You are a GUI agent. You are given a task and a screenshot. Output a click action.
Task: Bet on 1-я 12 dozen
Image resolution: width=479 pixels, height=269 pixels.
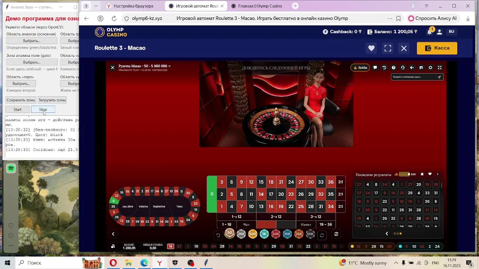(237, 217)
